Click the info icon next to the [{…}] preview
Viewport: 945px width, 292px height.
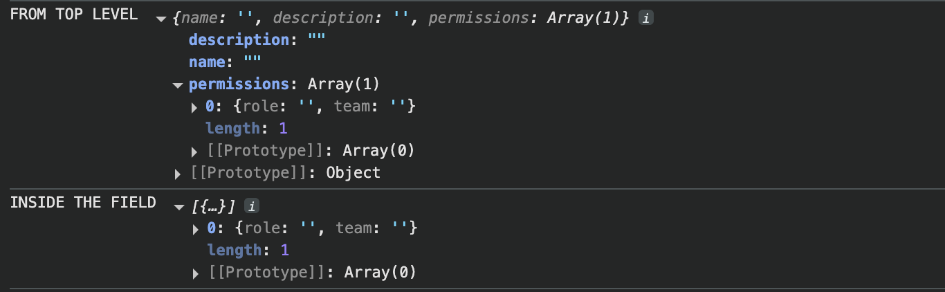click(x=253, y=206)
